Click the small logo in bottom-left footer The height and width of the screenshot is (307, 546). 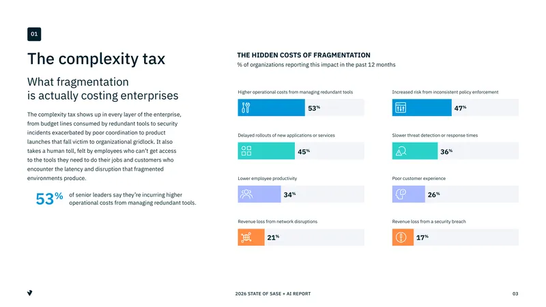29,293
